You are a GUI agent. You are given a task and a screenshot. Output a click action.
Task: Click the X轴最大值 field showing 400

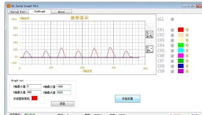coord(34,92)
